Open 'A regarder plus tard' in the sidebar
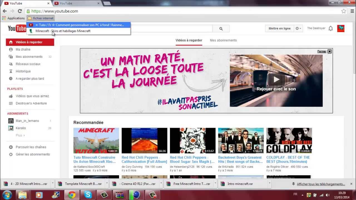The height and width of the screenshot is (200, 356). click(x=30, y=79)
